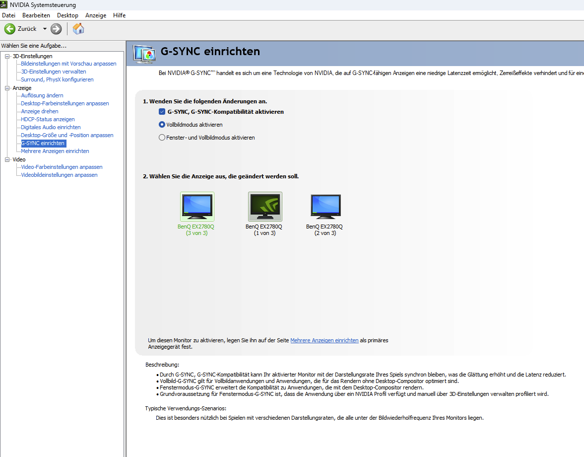Open Mehrere Anzeigen einrichten tree item
The height and width of the screenshot is (457, 584).
(55, 151)
